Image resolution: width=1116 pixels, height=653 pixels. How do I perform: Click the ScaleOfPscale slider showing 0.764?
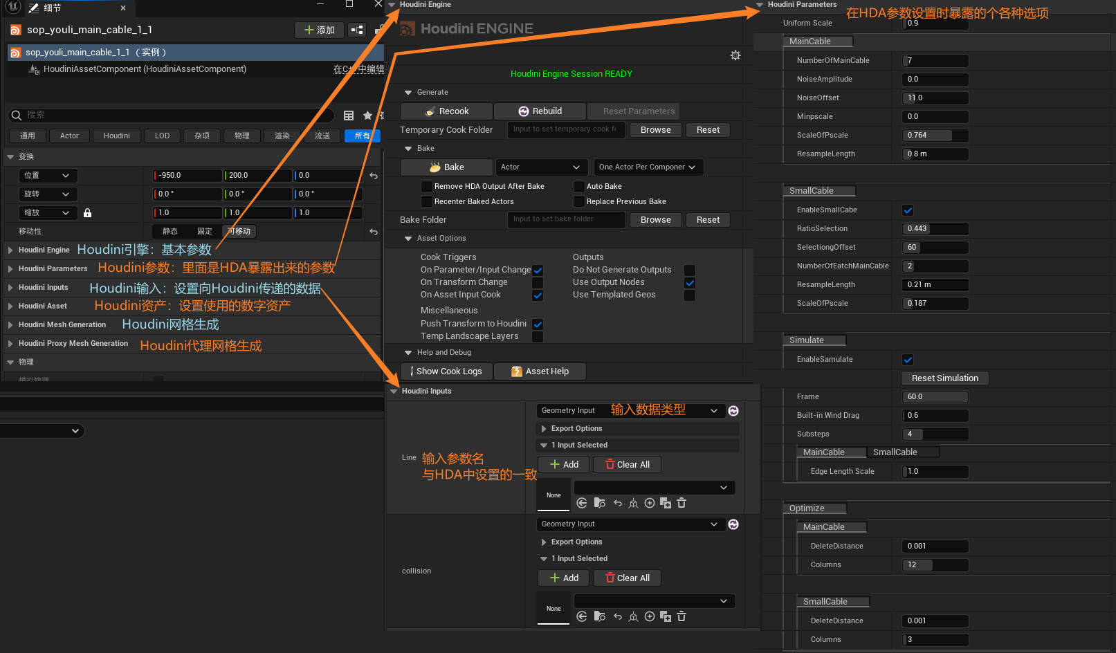tap(935, 136)
